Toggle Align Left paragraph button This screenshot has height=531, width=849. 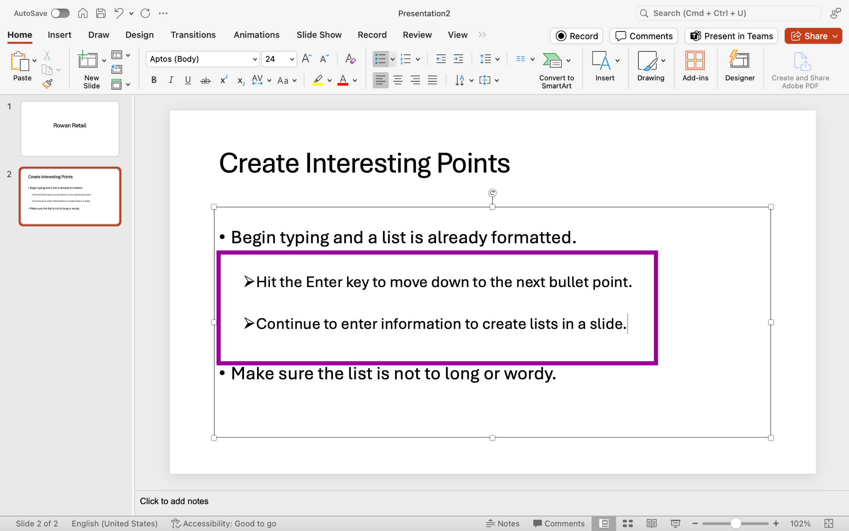381,80
